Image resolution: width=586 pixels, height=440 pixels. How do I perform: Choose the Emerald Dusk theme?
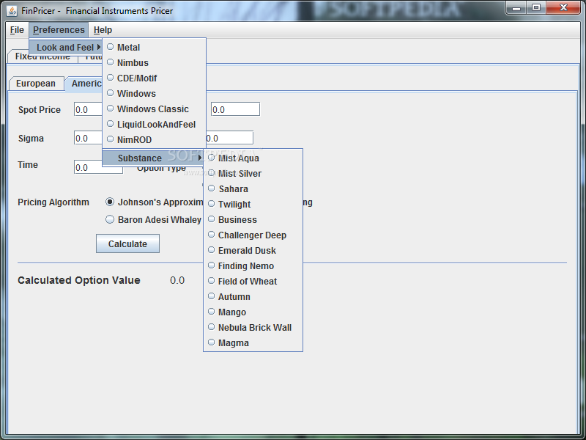253,250
